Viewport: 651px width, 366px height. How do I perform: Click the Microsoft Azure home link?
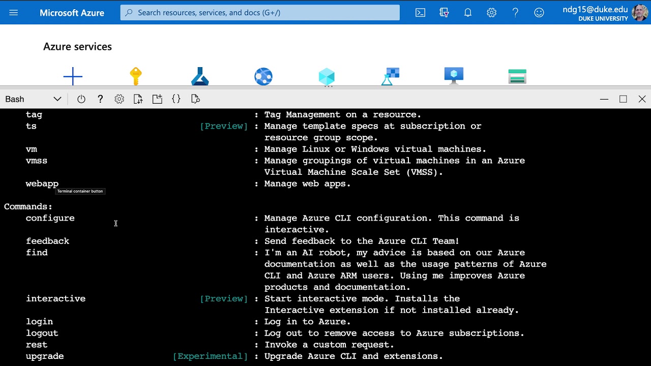(x=72, y=13)
